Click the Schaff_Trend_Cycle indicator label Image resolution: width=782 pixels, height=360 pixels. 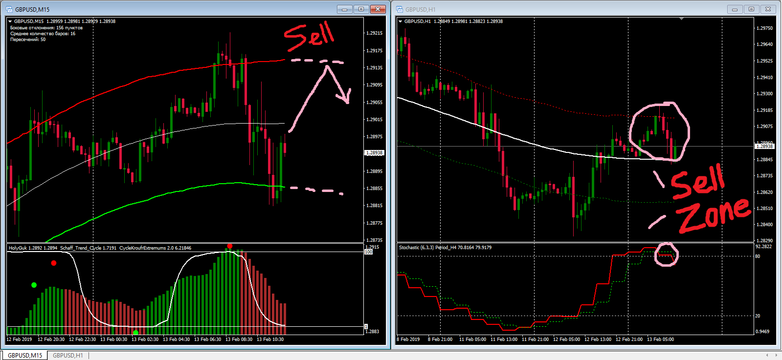[x=89, y=248]
